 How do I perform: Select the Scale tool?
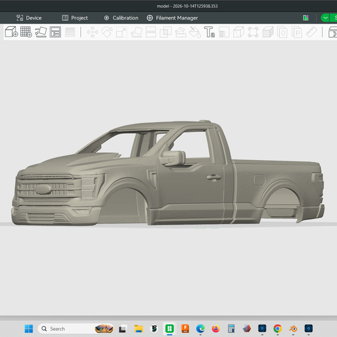point(121,32)
